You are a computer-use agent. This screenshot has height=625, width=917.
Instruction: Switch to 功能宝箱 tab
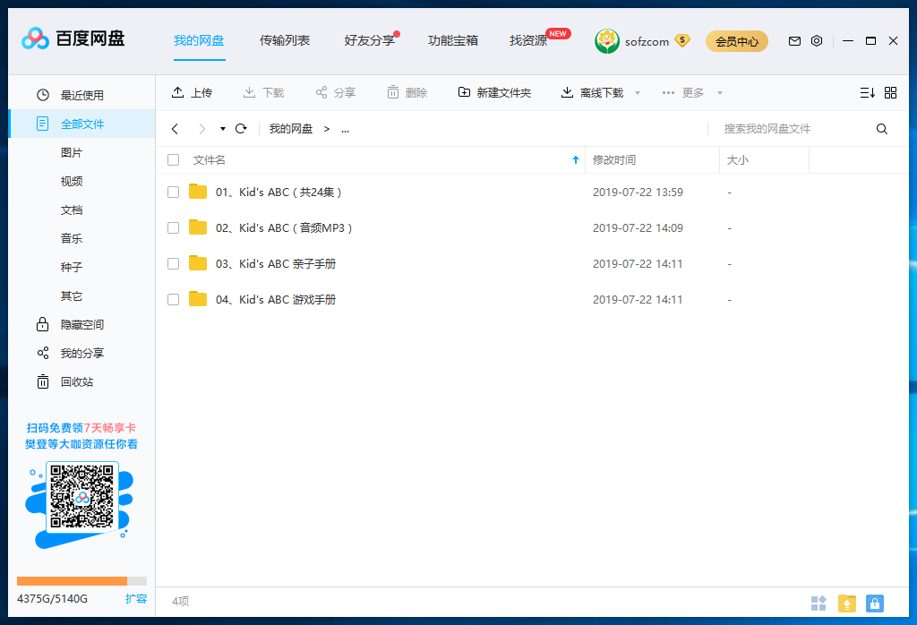click(453, 40)
